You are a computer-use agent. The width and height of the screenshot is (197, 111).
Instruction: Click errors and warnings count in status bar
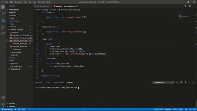click(x=22, y=109)
